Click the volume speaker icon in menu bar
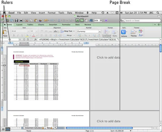This screenshot has width=162, height=132. tap(122, 13)
